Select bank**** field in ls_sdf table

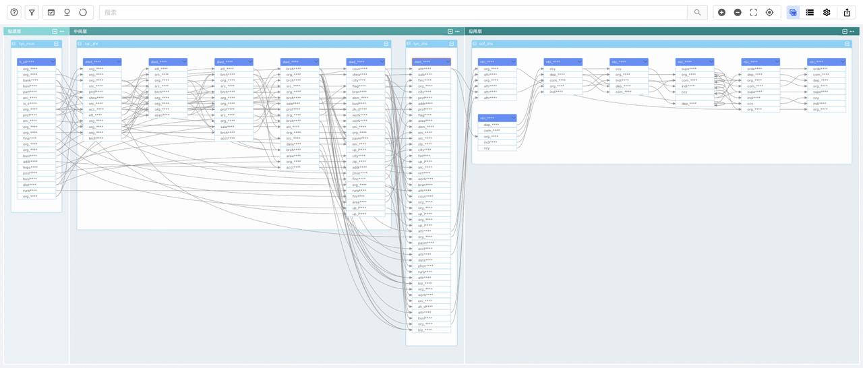click(36, 80)
